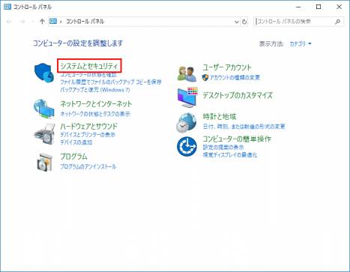Select the Ease of Access blue circle icon
The image size is (350, 272).
(x=187, y=146)
